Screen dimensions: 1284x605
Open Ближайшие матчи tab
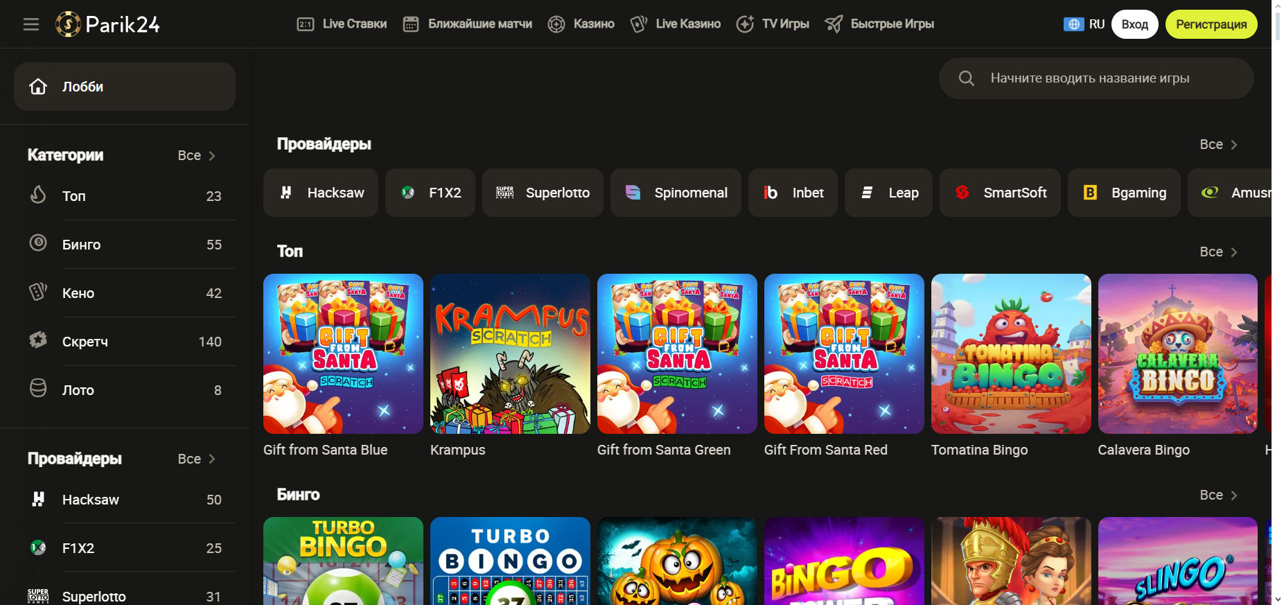468,24
